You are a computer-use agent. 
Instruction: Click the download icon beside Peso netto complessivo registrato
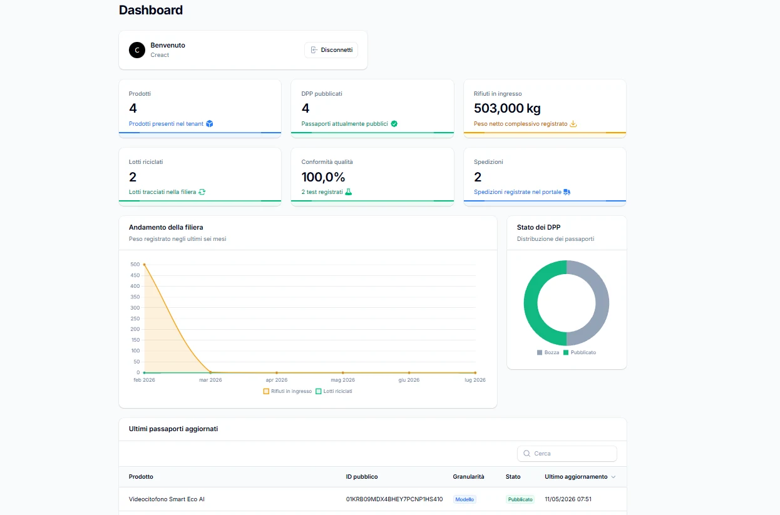click(x=573, y=124)
